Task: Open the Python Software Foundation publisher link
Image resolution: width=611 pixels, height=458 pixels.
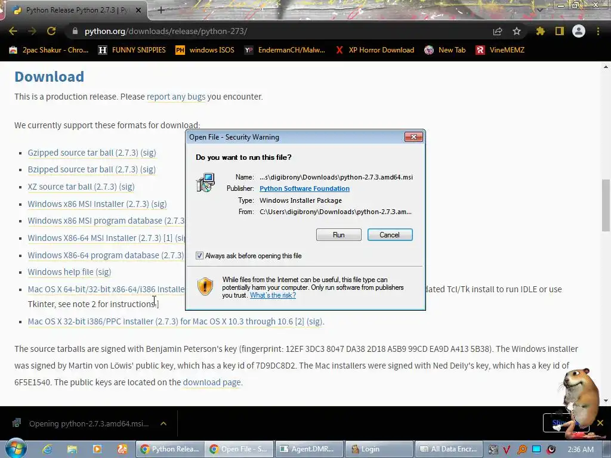Action: 304,188
